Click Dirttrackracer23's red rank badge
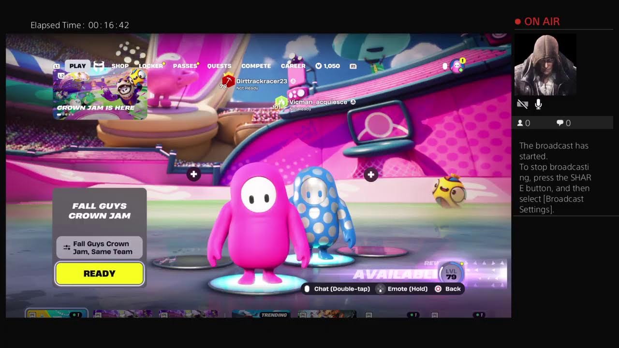 click(228, 81)
